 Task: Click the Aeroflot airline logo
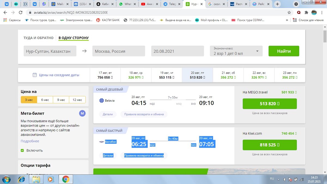click(102, 142)
